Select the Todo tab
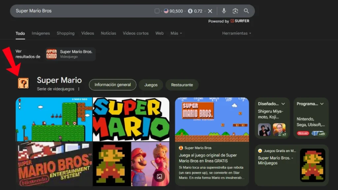This screenshot has width=338, height=190. (20, 33)
